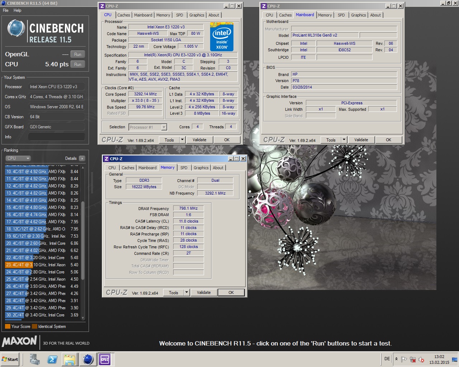Select ranking row 10 AMD FX 8.44

pos(42,172)
